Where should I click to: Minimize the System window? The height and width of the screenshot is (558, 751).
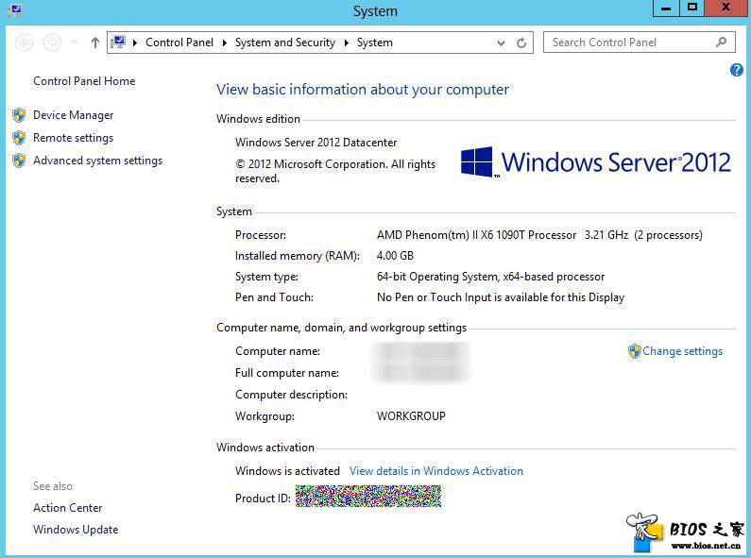pyautogui.click(x=666, y=8)
